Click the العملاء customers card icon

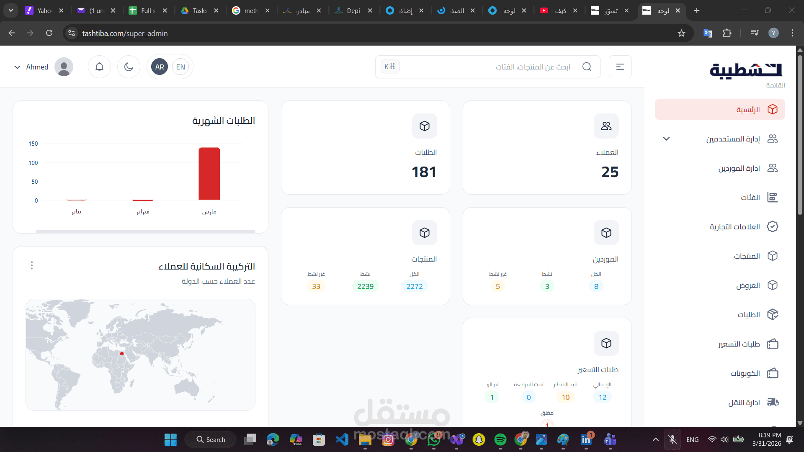tap(606, 126)
